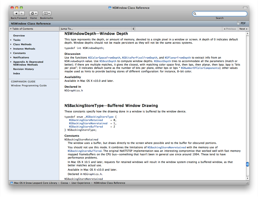Screen dimensions: 258x197
Task: Click the PDF document icon
Action: [238, 23]
